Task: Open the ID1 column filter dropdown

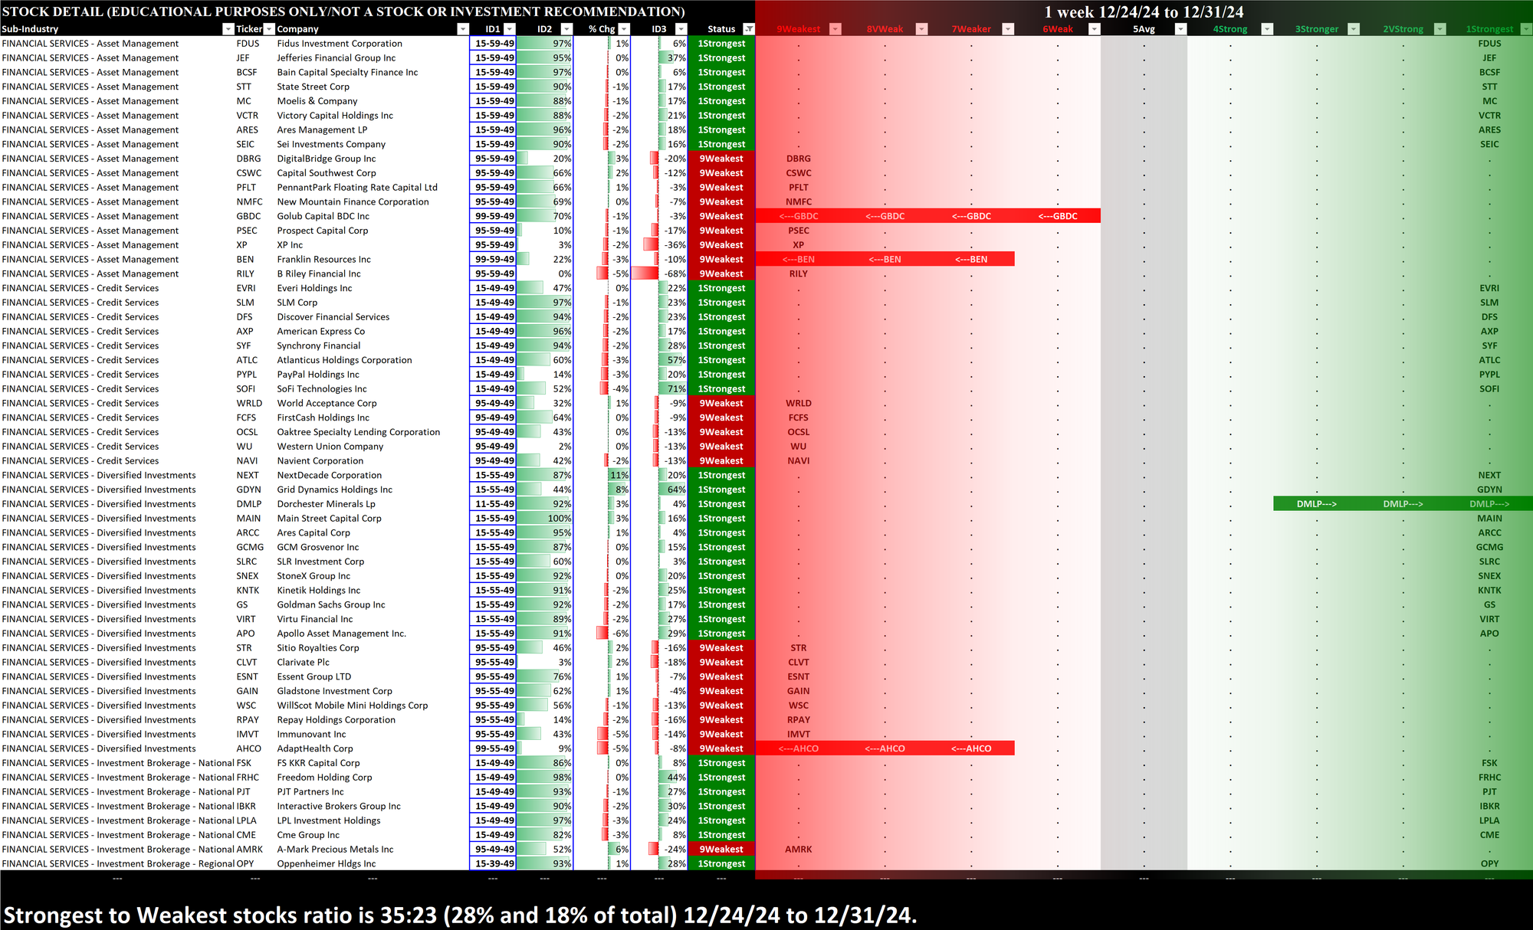Action: coord(510,29)
